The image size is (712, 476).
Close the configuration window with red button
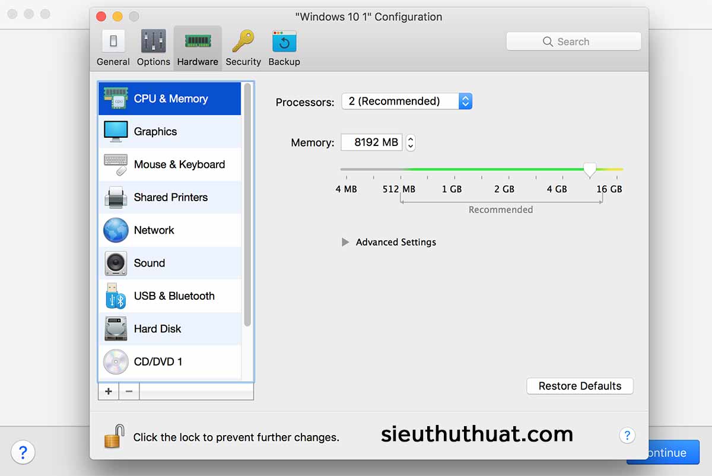[x=101, y=17]
